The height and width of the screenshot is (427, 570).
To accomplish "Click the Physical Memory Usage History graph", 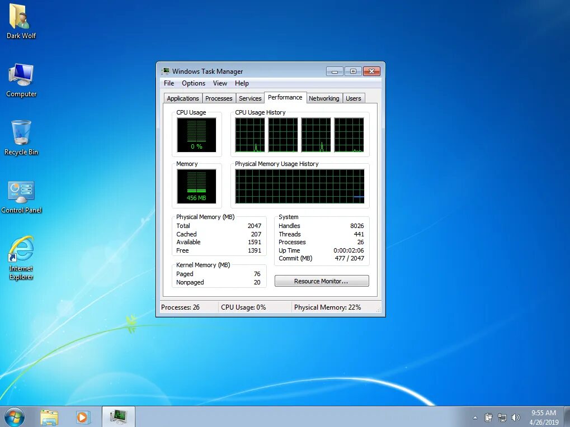I will point(299,186).
